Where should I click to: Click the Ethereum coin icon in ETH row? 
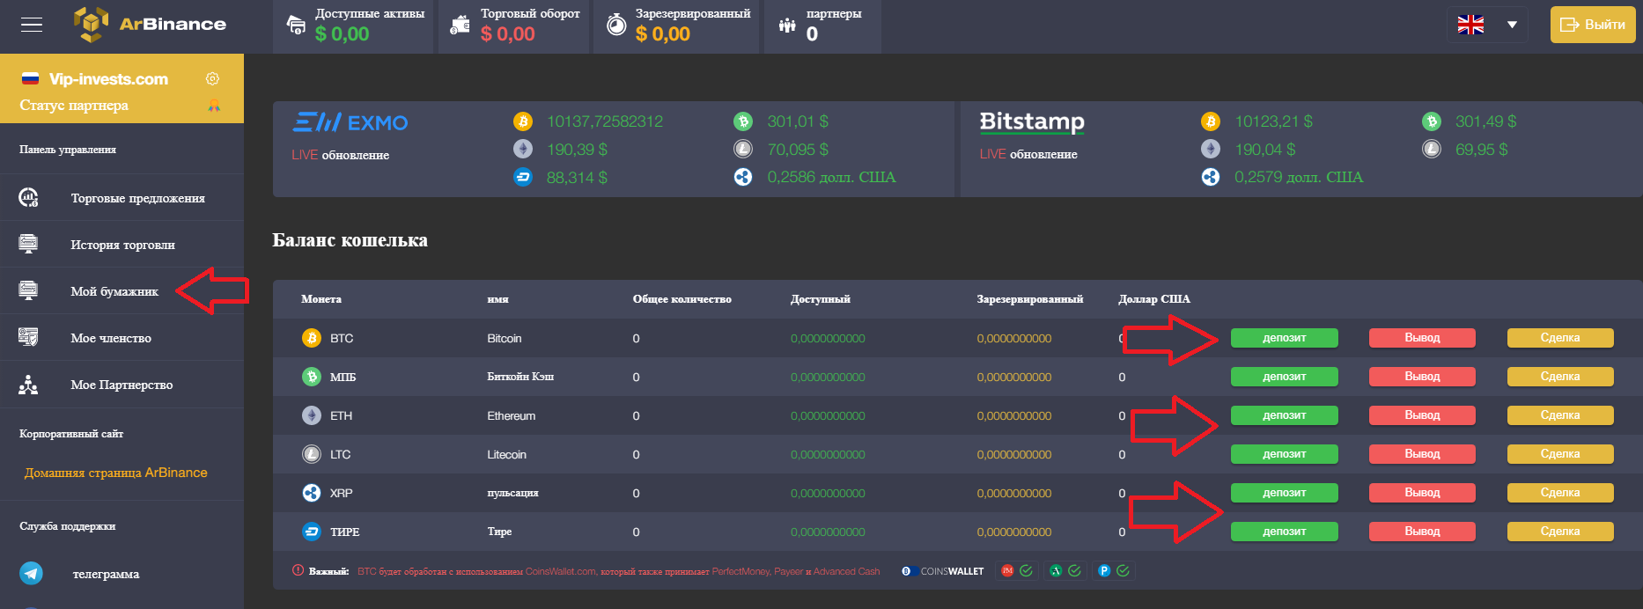pos(312,415)
